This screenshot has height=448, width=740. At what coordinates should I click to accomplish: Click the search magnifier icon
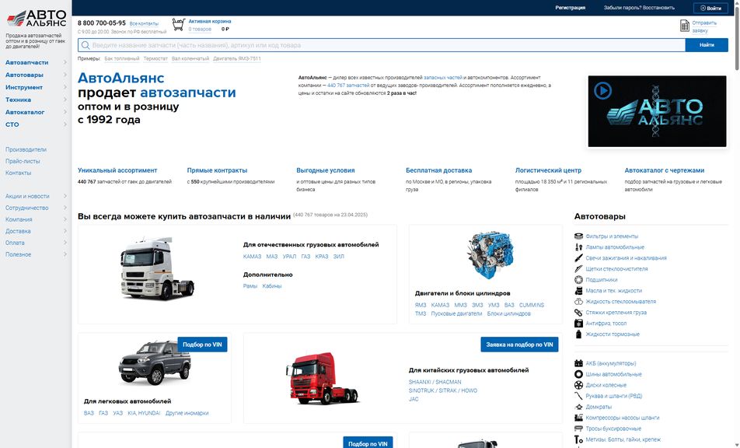coord(86,45)
